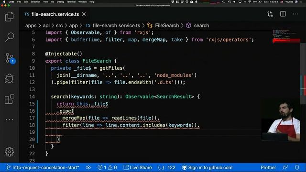Image resolution: width=306 pixels, height=172 pixels.
Task: Click the bufferTime import on line 6
Action: pyautogui.click(x=85, y=40)
